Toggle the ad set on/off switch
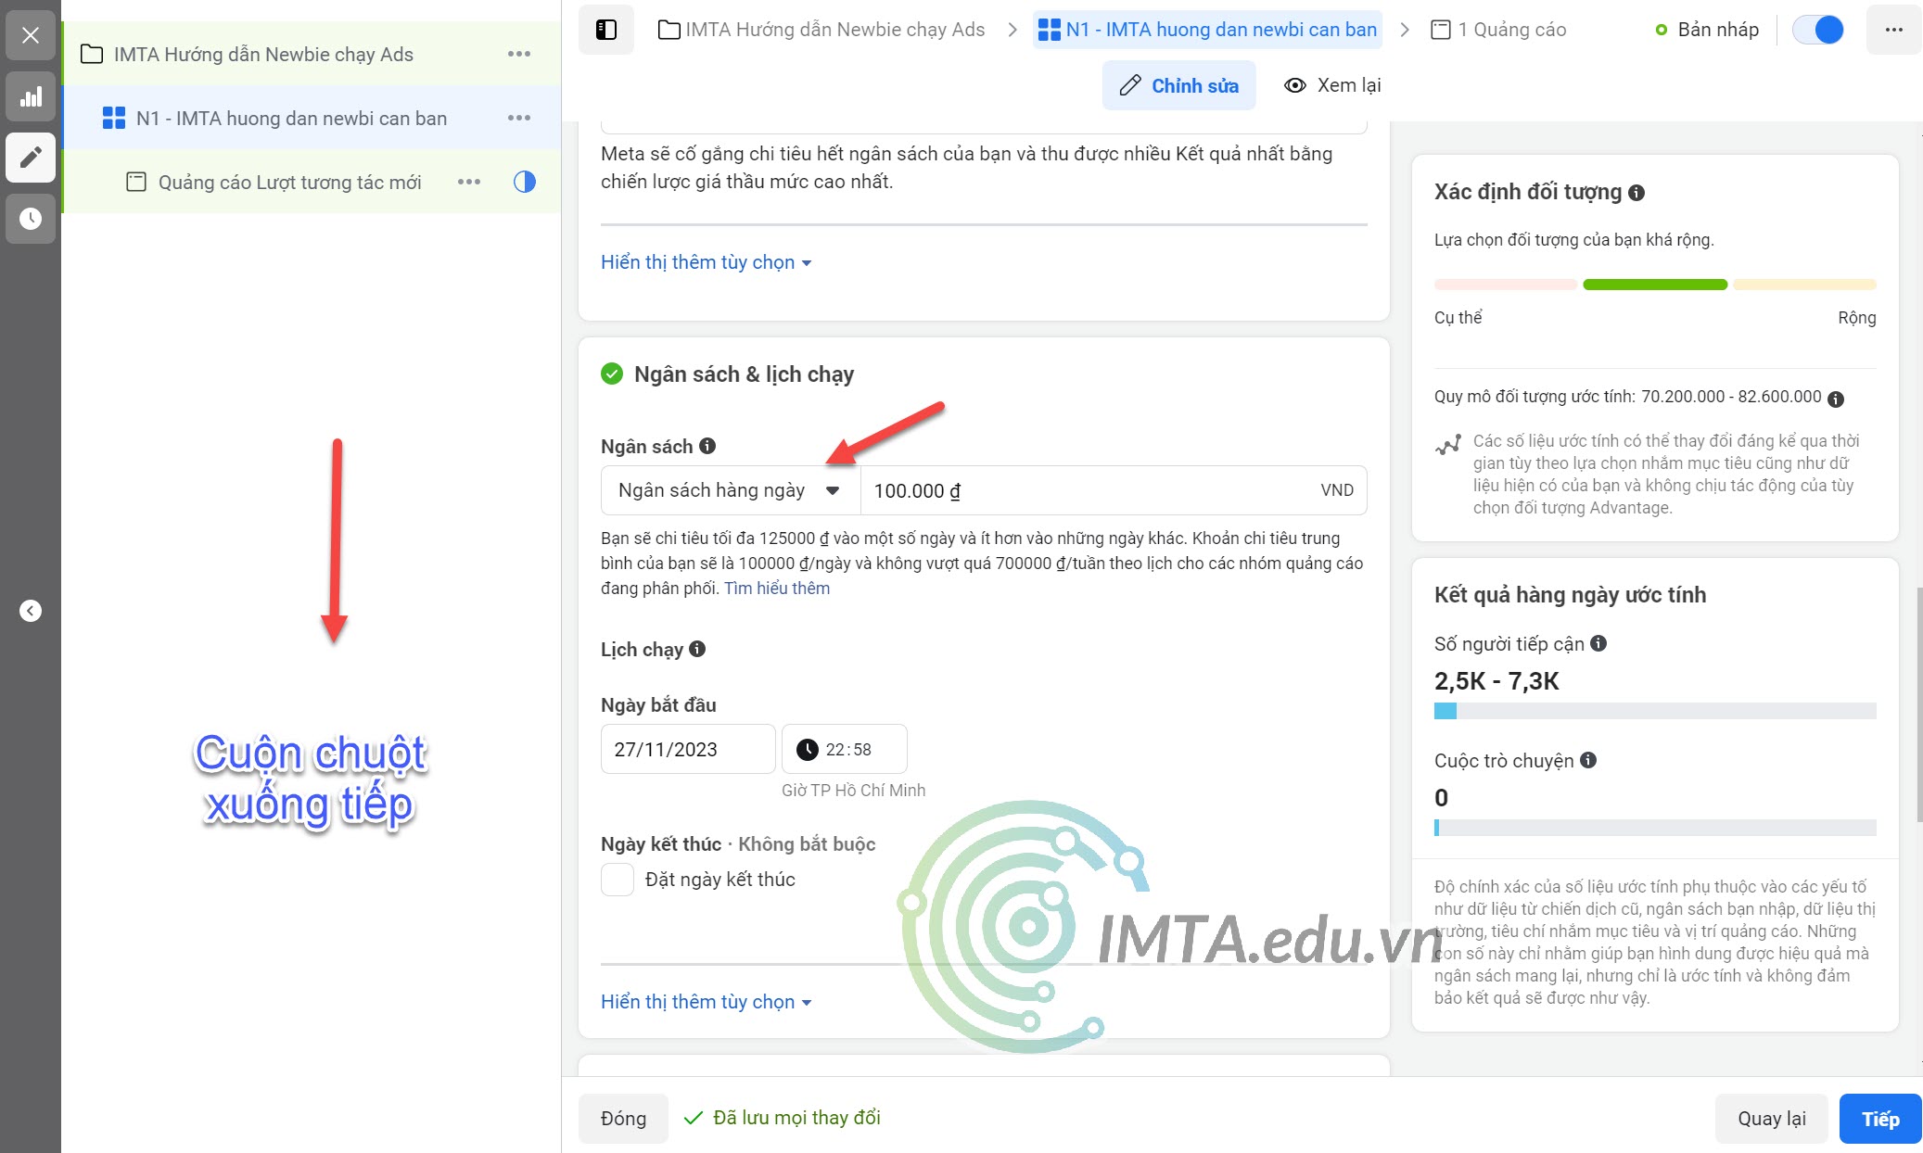The image size is (1923, 1153). pyautogui.click(x=1818, y=30)
